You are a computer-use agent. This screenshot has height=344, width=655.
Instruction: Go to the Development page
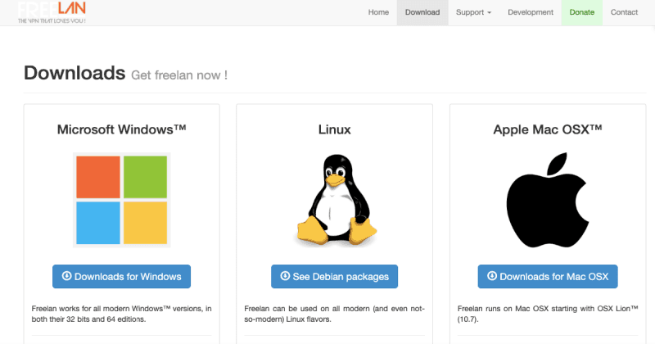[531, 12]
